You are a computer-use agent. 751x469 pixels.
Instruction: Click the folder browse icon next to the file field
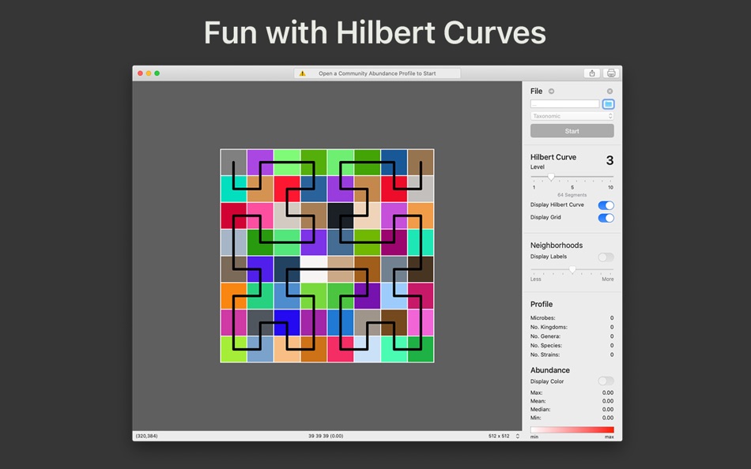(x=608, y=104)
